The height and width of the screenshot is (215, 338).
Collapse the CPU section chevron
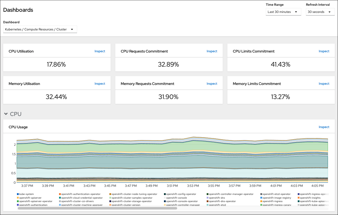tap(6, 114)
